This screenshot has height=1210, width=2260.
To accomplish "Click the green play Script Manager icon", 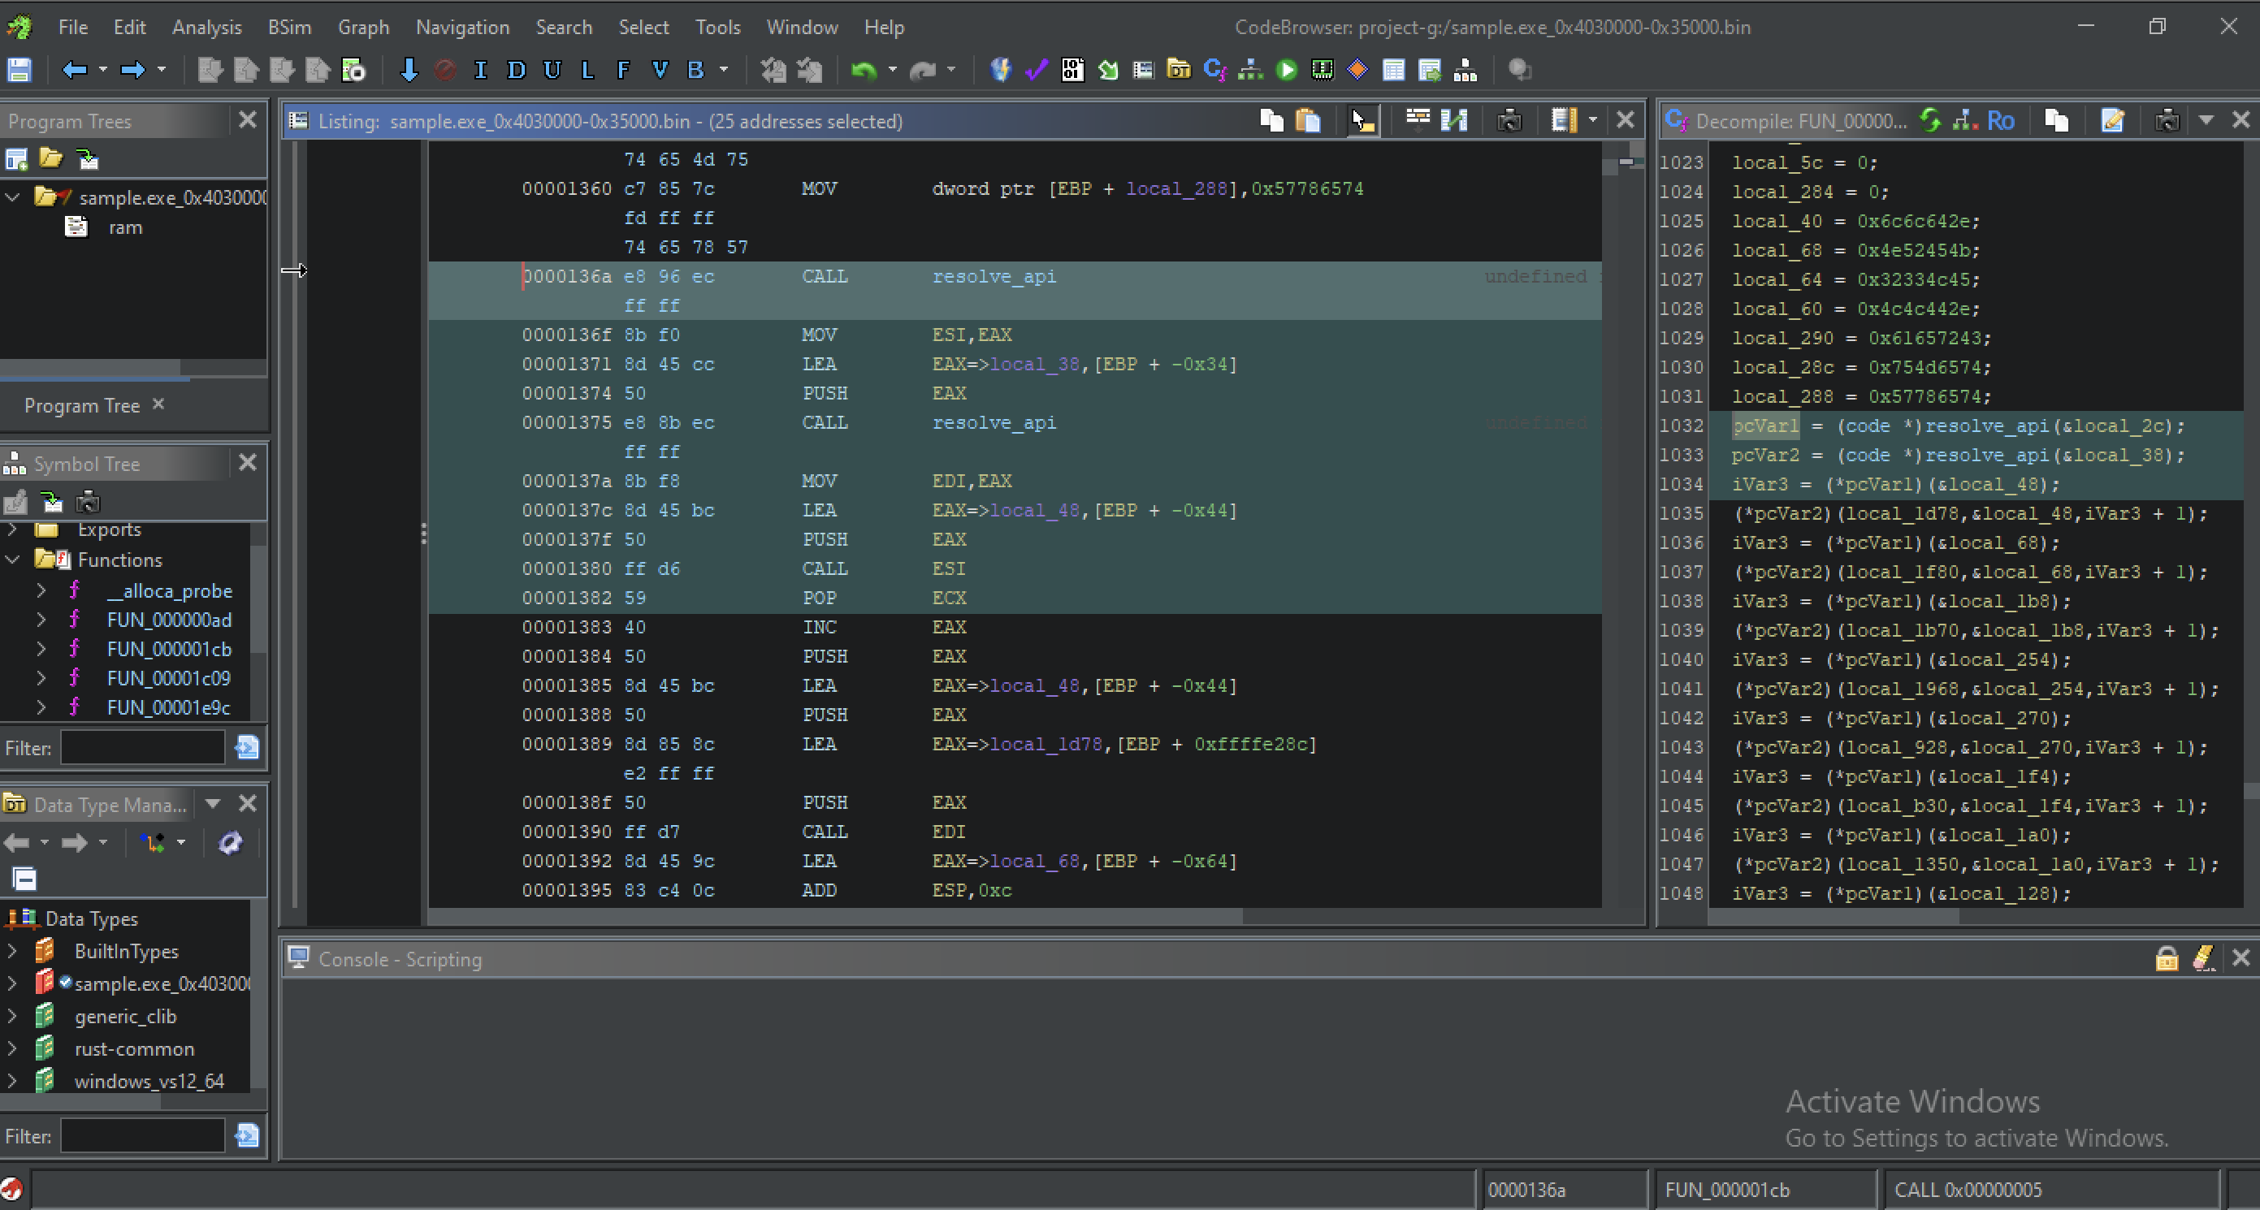I will (x=1287, y=70).
